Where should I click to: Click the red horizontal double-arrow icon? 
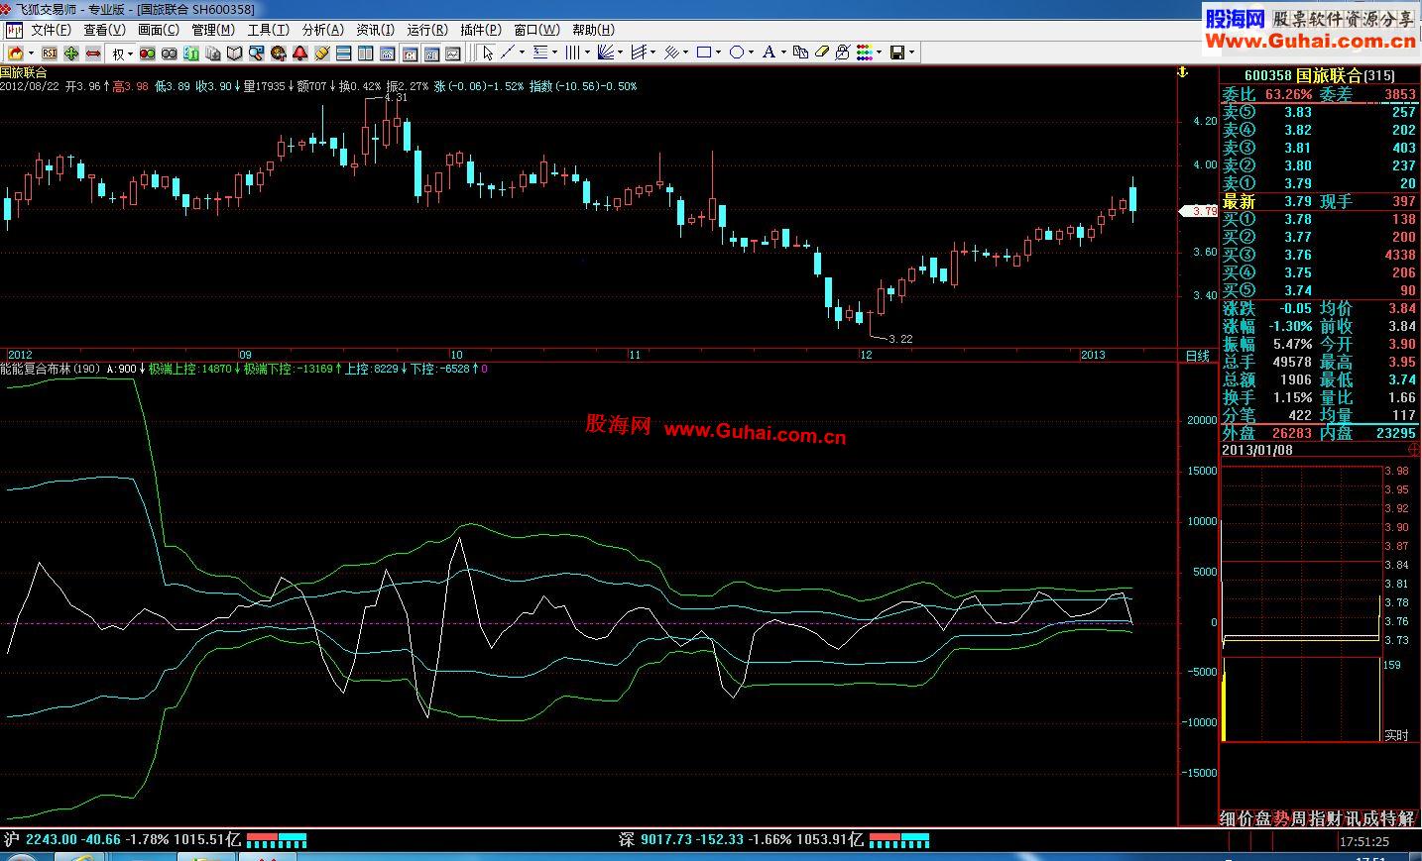92,53
